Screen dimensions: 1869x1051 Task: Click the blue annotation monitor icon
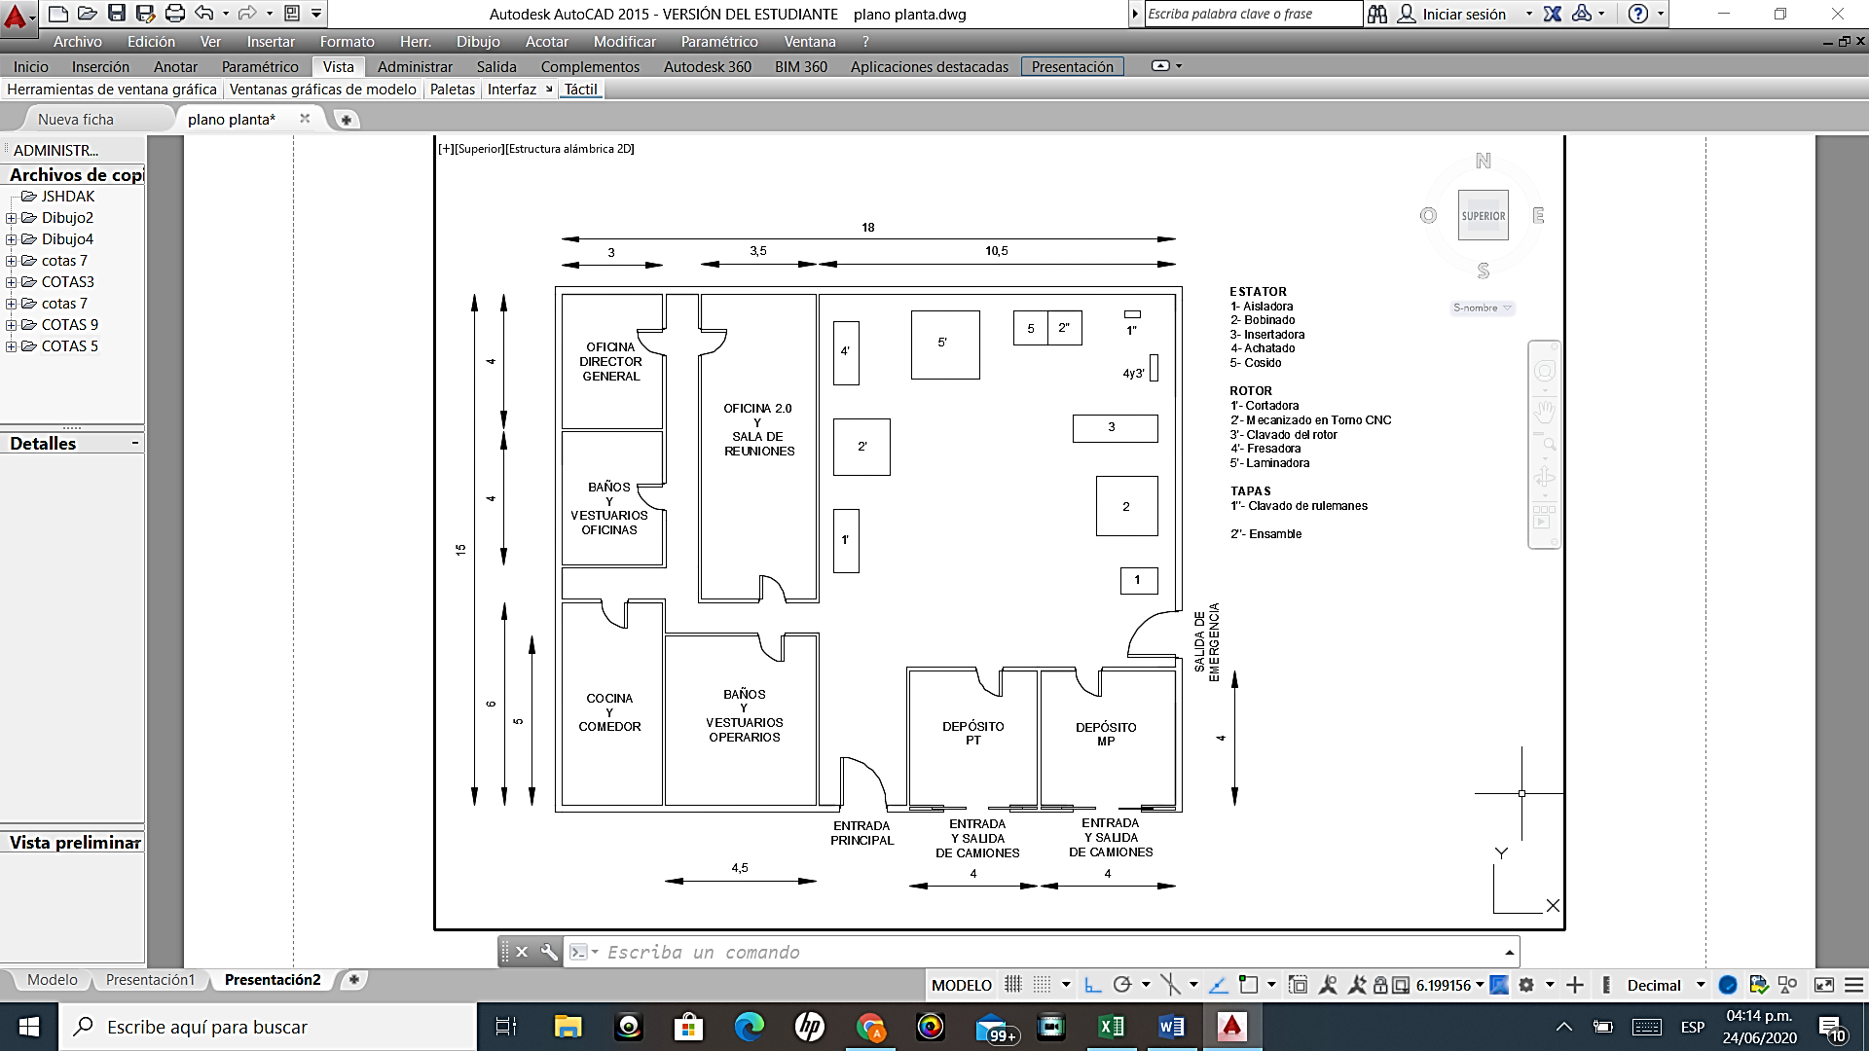pyautogui.click(x=1499, y=985)
